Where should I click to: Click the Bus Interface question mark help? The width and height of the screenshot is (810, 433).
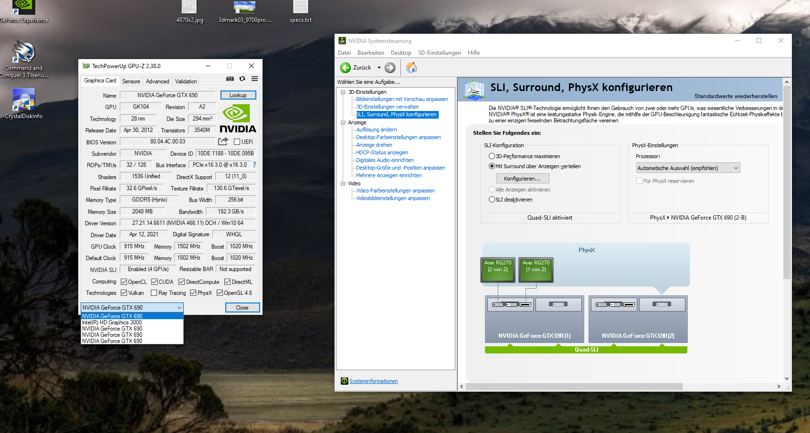tap(254, 165)
